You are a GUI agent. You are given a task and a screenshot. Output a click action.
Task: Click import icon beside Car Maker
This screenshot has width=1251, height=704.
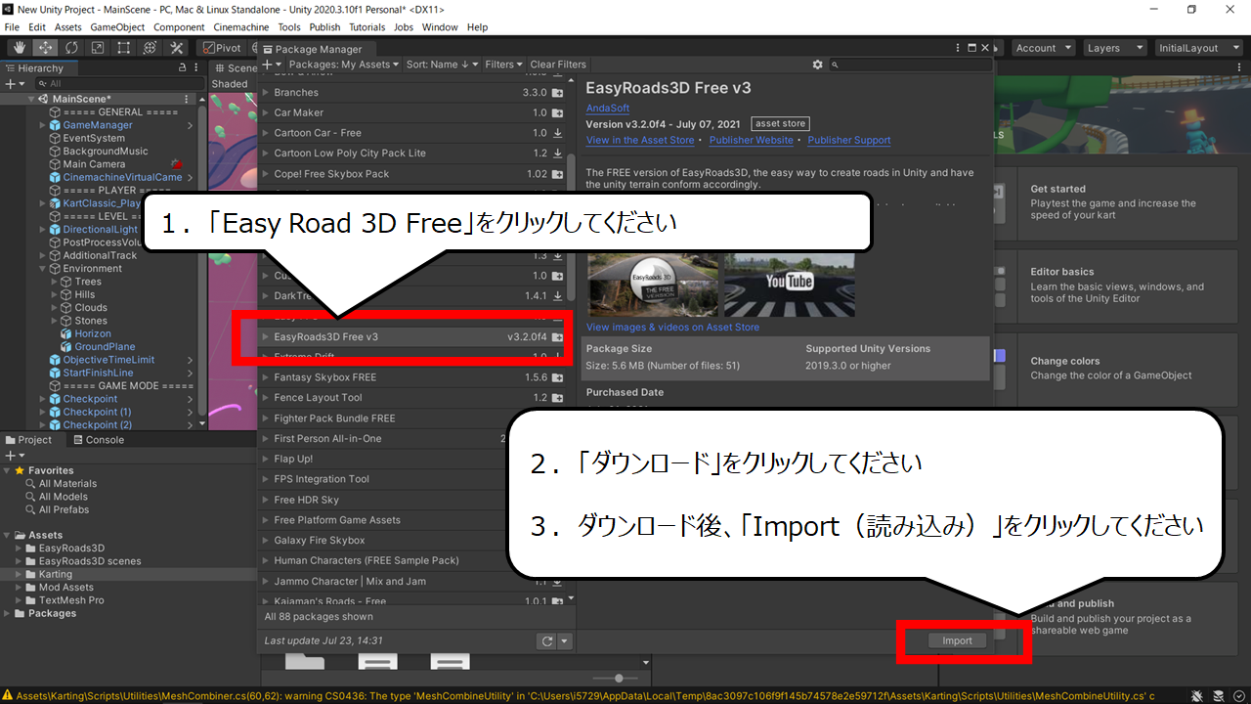click(x=557, y=113)
